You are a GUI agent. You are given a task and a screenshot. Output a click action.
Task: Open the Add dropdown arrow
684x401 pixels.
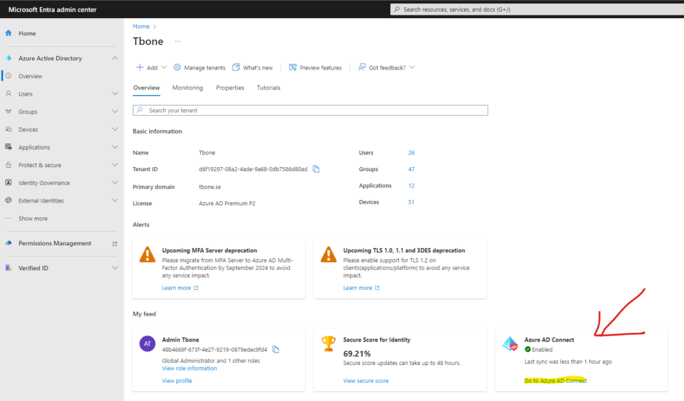click(x=164, y=68)
